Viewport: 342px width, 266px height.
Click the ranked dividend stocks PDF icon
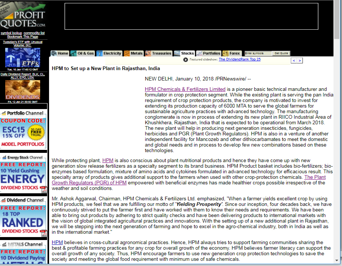[44, 233]
